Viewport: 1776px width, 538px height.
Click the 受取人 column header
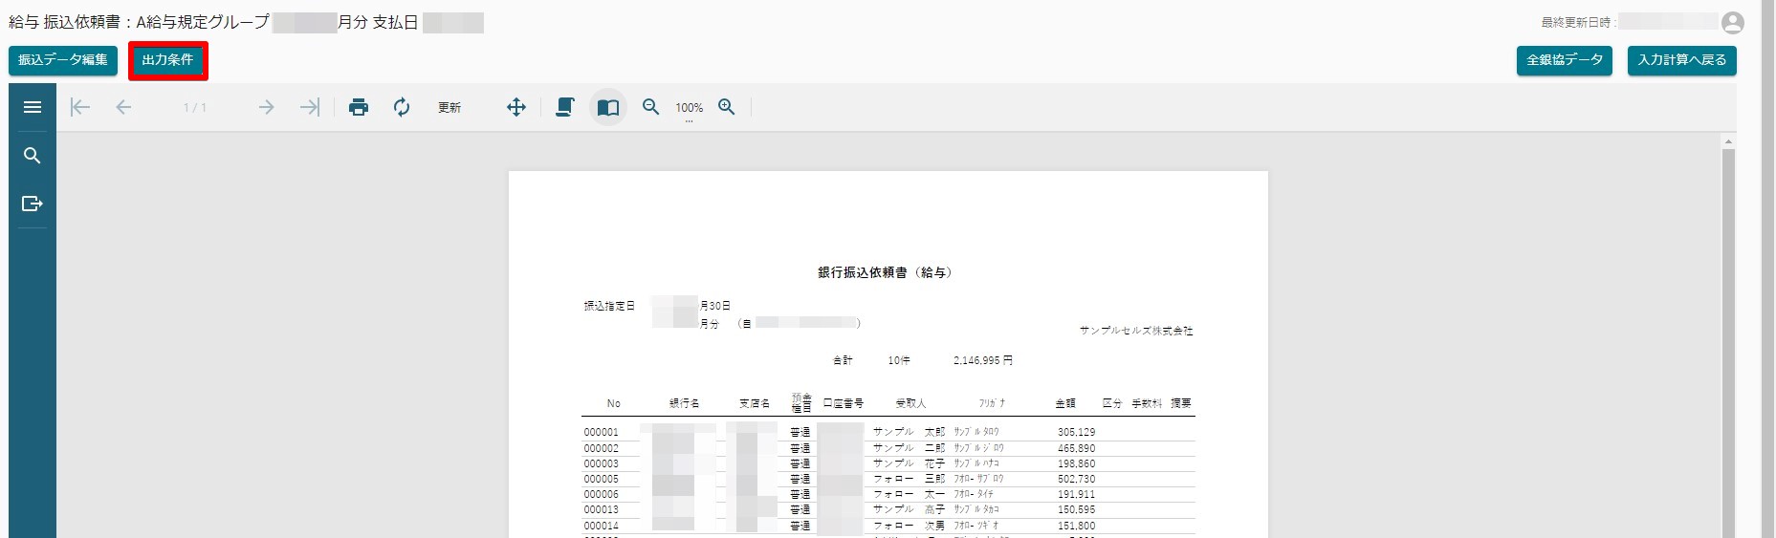pyautogui.click(x=910, y=403)
